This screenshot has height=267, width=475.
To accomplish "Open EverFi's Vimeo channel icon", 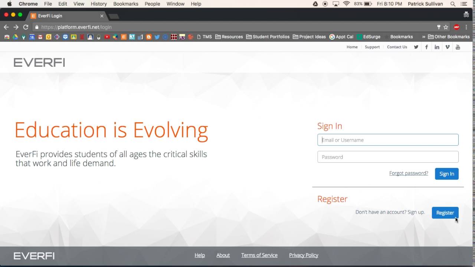I will (x=448, y=47).
